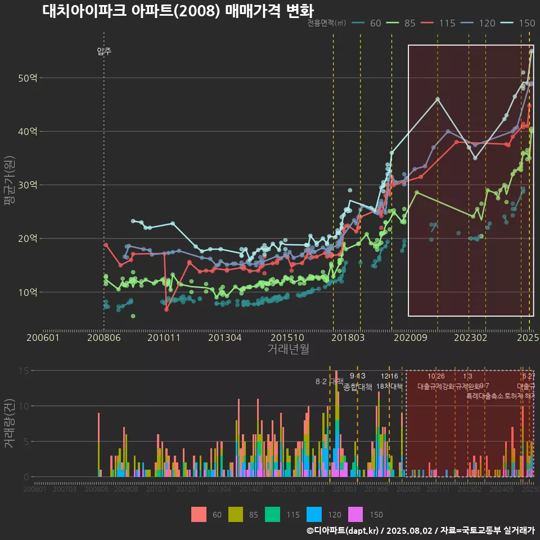Click the teal 60 line swatch in top legend
Viewport: 540px width, 540px height.
click(358, 23)
